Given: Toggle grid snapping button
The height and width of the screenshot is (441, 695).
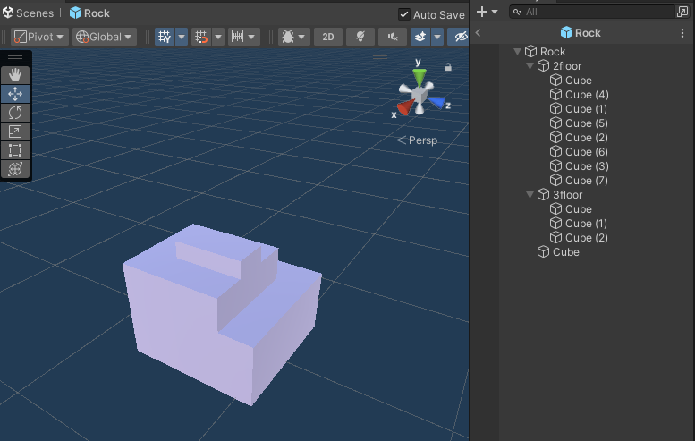Looking at the screenshot, I should click(x=201, y=37).
